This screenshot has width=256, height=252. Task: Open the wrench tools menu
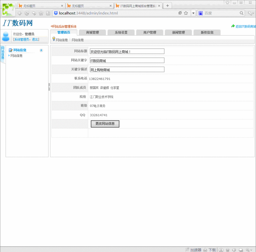tap(251, 13)
